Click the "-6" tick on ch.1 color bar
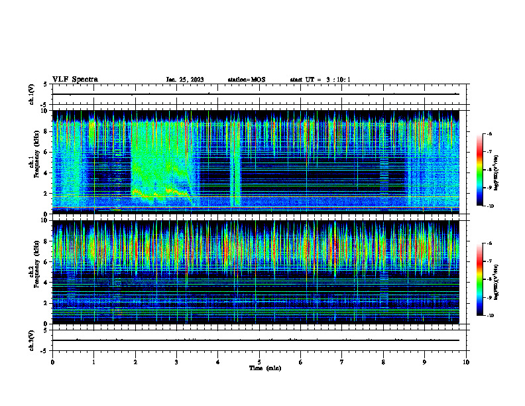This screenshot has height=406, width=525. pyautogui.click(x=489, y=133)
